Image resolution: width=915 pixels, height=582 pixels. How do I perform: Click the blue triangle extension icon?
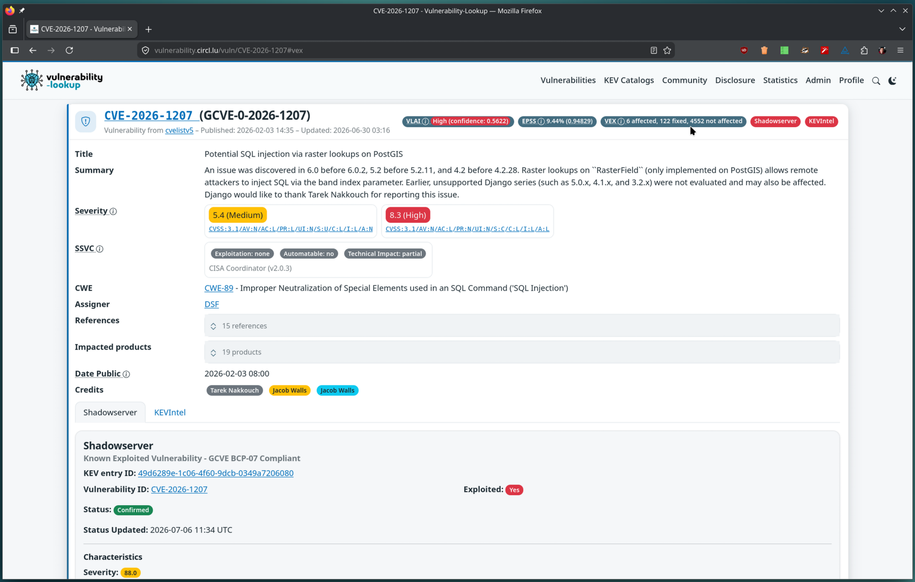click(845, 50)
